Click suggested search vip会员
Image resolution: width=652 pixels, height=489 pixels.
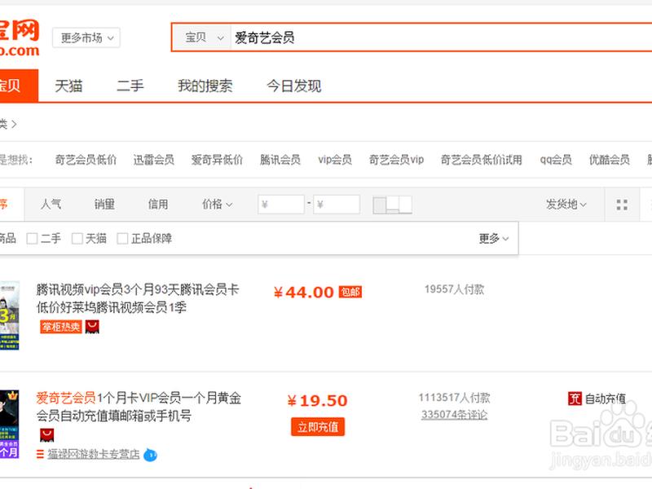pyautogui.click(x=335, y=160)
